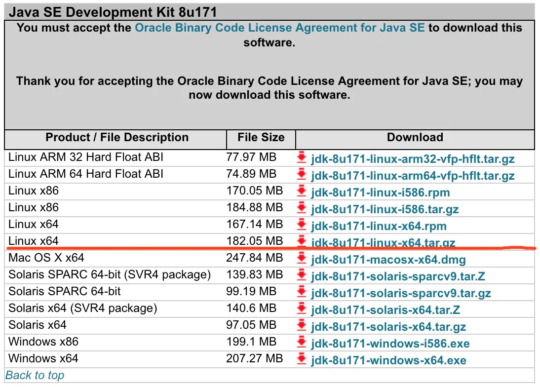The width and height of the screenshot is (540, 387).
Task: Click download icon for Mac OS X dmg
Action: [x=301, y=259]
